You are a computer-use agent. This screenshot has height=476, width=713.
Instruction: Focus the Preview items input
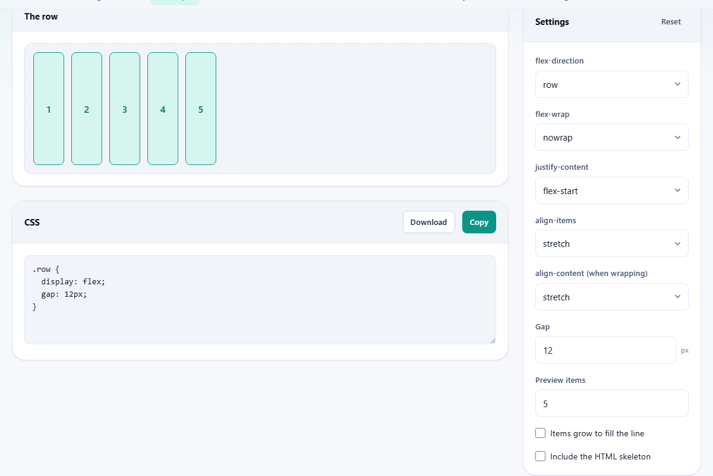pyautogui.click(x=611, y=403)
